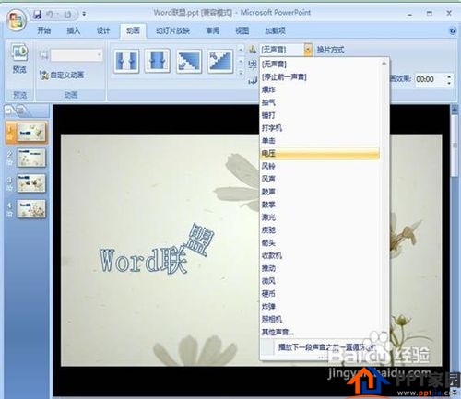Redo the last action
461x399 pixels.
tap(68, 14)
